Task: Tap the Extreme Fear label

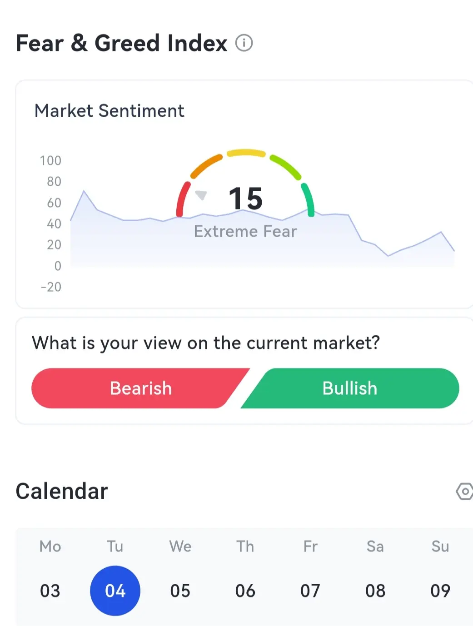Action: tap(245, 231)
